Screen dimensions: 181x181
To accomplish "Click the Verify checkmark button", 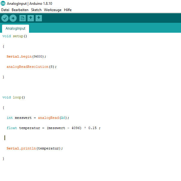I will [x=5, y=18].
